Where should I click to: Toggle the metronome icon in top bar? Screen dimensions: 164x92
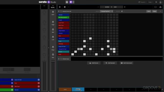pos(67,2)
